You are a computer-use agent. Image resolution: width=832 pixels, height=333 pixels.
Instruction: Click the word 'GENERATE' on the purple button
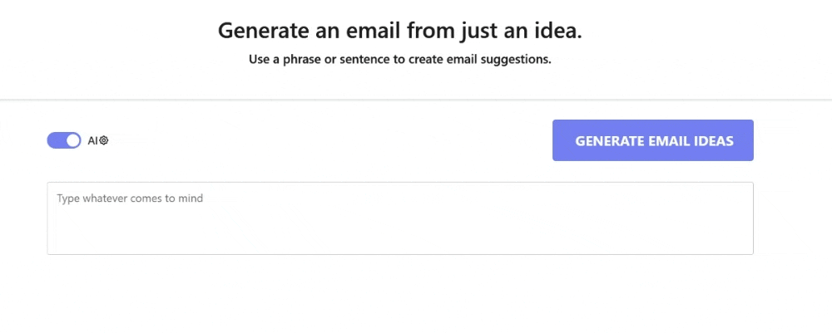coord(609,141)
